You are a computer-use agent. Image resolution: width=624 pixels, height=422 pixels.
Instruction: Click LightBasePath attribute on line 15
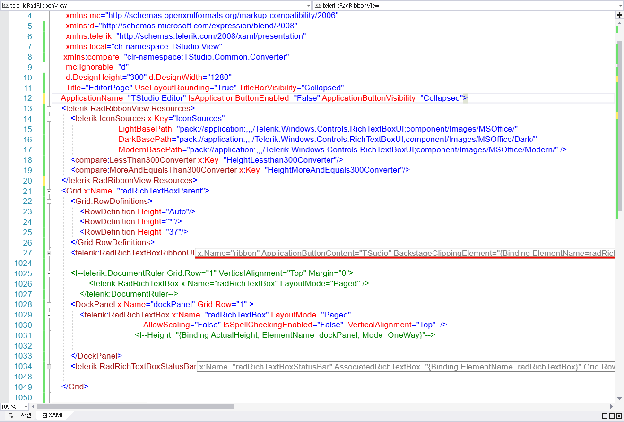(319, 129)
